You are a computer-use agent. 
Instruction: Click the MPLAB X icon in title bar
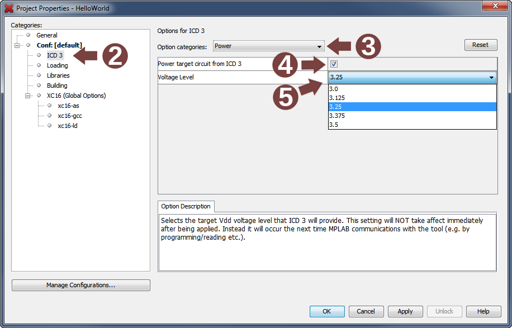(x=9, y=8)
